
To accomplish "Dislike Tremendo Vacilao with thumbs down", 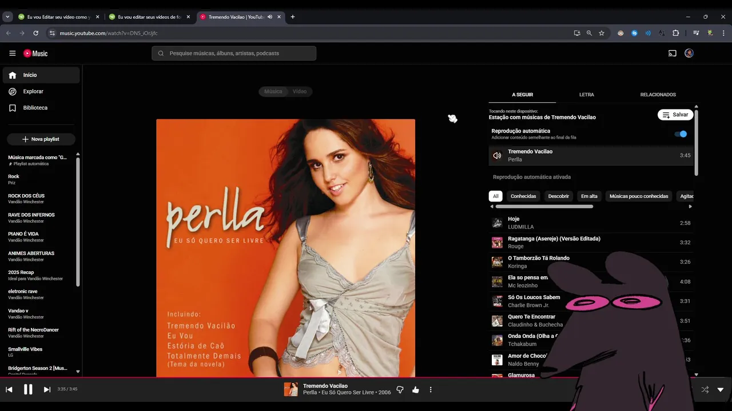I will [x=400, y=389].
